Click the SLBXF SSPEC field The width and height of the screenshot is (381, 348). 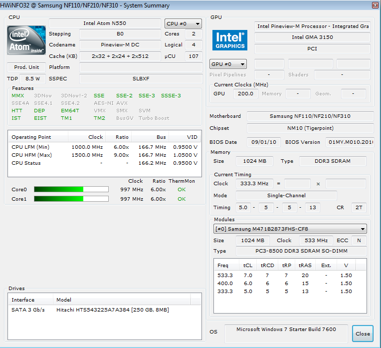point(141,78)
